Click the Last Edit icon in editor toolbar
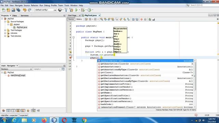The width and height of the screenshot is (219, 123). [86, 19]
